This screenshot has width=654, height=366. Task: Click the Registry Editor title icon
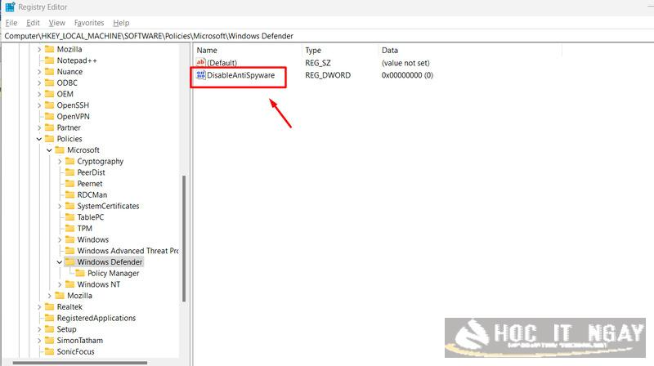coord(10,7)
